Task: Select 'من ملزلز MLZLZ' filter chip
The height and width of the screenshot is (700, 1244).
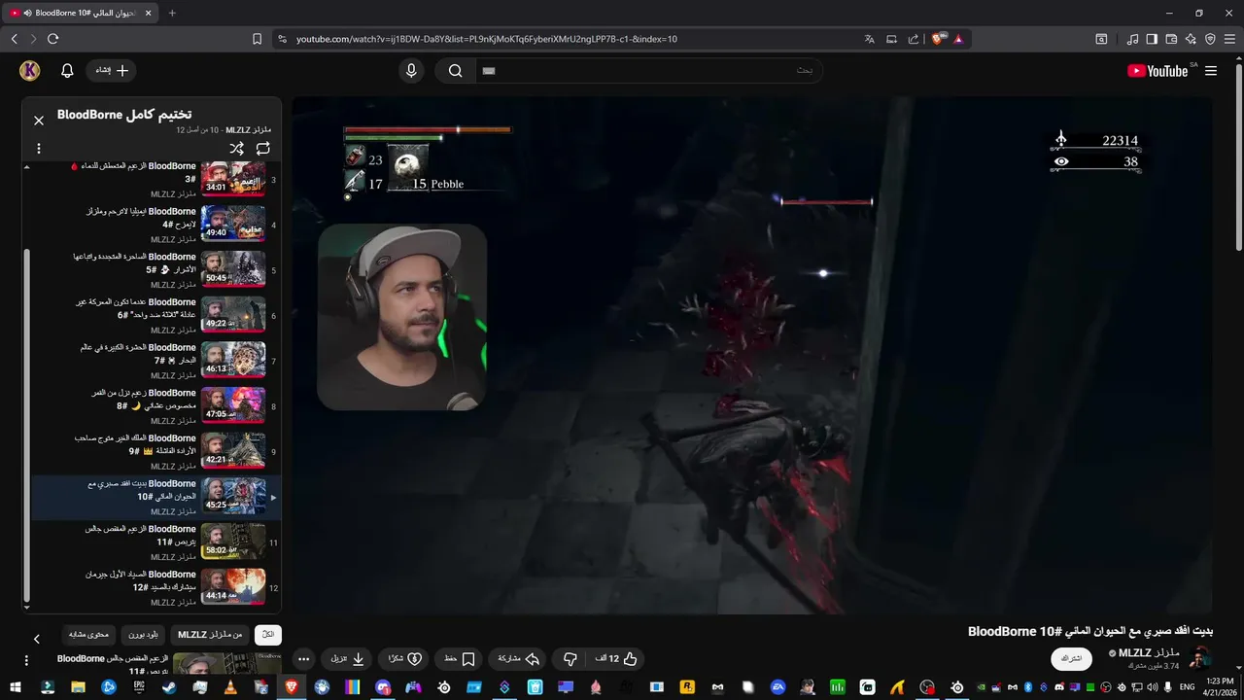Action: click(x=210, y=635)
